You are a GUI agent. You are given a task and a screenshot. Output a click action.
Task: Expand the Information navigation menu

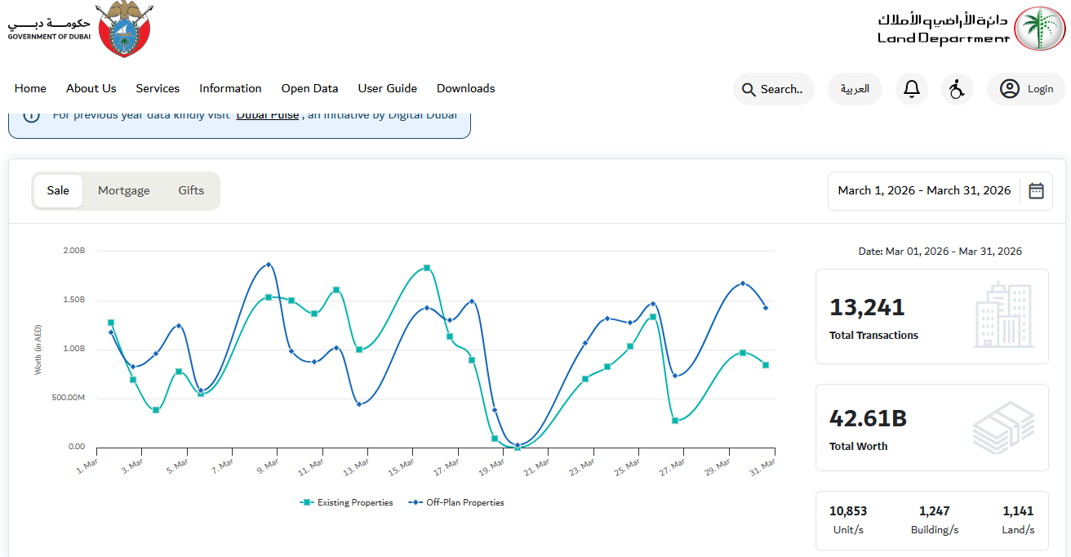click(230, 88)
